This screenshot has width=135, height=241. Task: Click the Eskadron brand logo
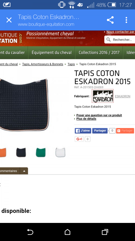click(x=103, y=96)
